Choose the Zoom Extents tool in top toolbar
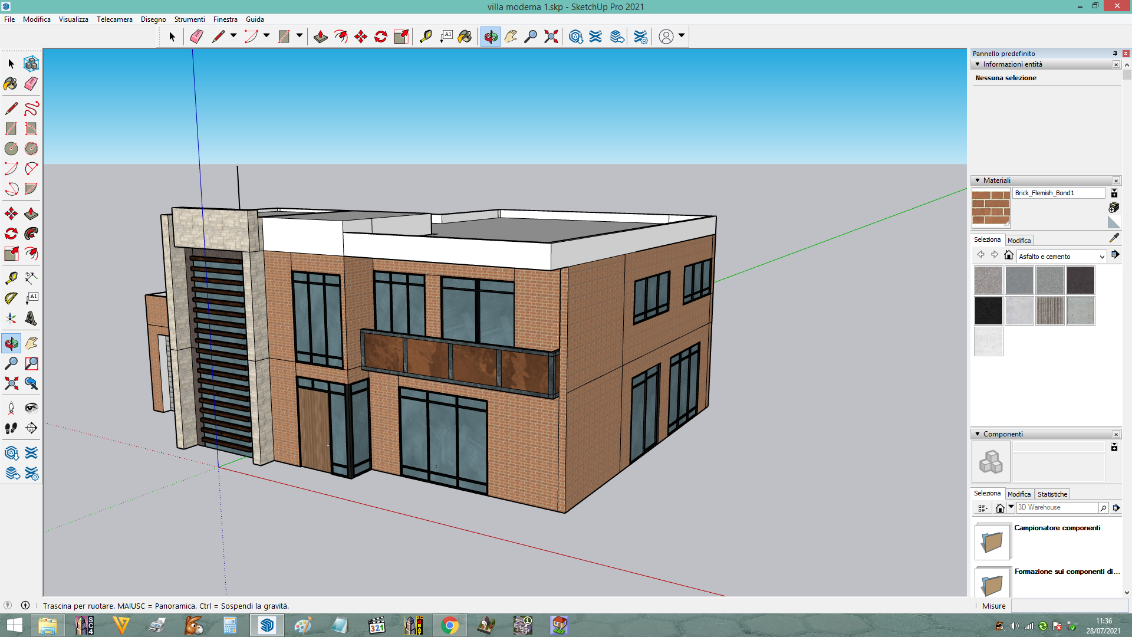 click(x=551, y=37)
